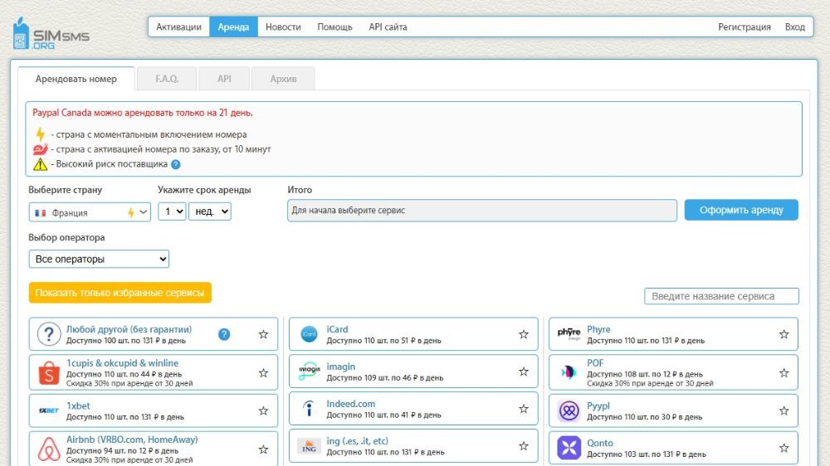The width and height of the screenshot is (830, 466).
Task: Favorite the Indeed.com service star
Action: [524, 409]
